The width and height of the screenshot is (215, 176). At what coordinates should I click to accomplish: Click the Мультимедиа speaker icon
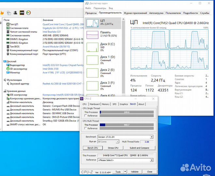point(5,80)
